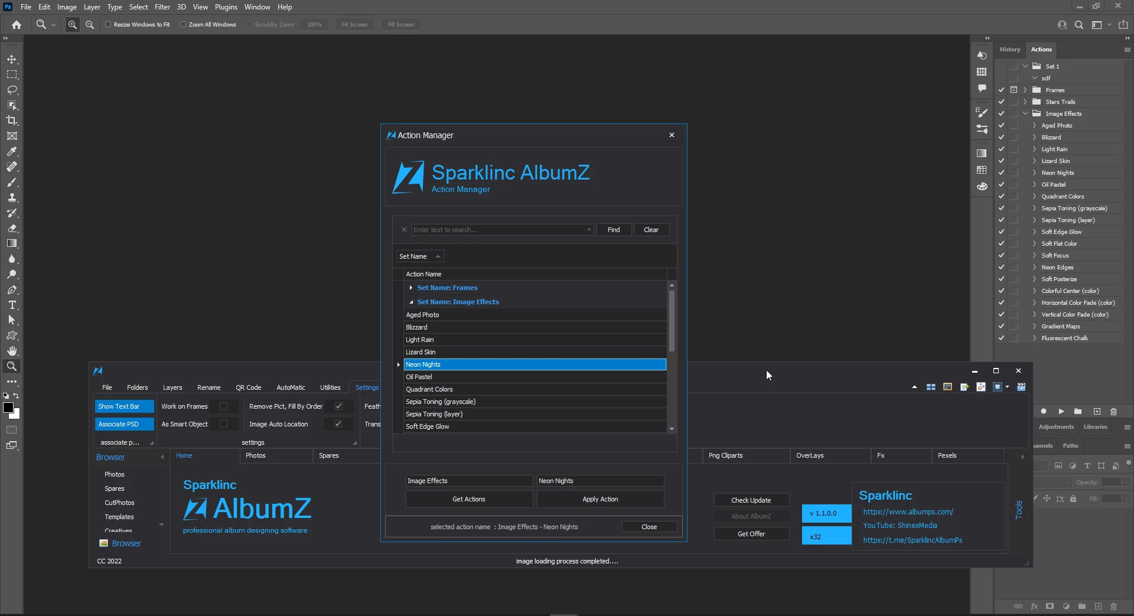Select the Spot Healing Brush tool
The width and height of the screenshot is (1134, 616).
[12, 167]
